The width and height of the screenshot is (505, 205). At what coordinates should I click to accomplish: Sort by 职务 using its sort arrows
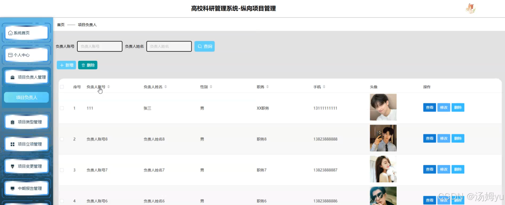pos(268,87)
